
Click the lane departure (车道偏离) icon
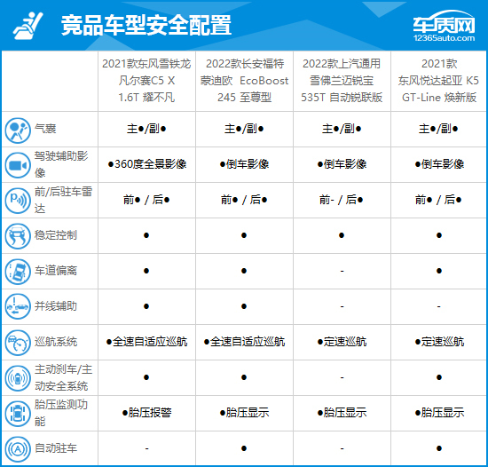(x=18, y=272)
